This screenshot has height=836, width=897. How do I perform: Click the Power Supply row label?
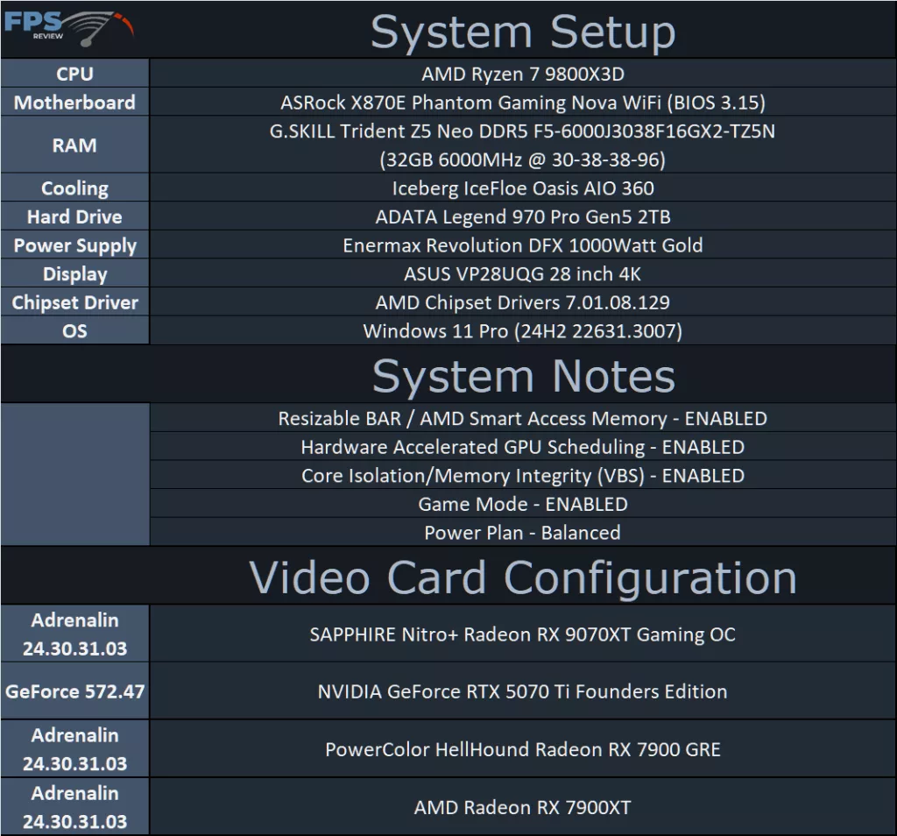point(75,245)
